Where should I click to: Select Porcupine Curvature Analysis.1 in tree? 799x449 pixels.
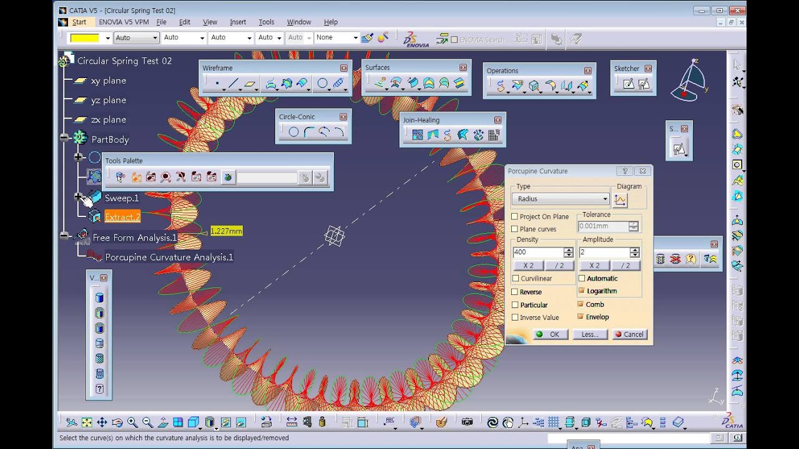(x=169, y=257)
